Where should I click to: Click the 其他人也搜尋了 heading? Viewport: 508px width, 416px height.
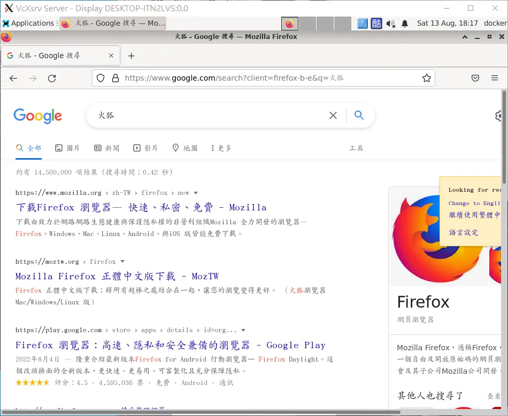[430, 395]
